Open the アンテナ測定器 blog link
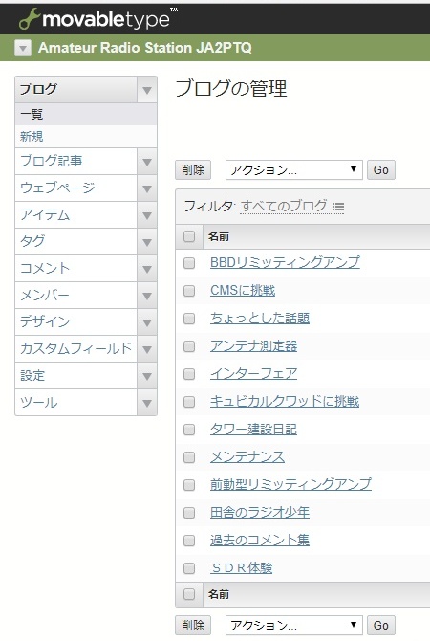The width and height of the screenshot is (430, 641). [x=253, y=345]
